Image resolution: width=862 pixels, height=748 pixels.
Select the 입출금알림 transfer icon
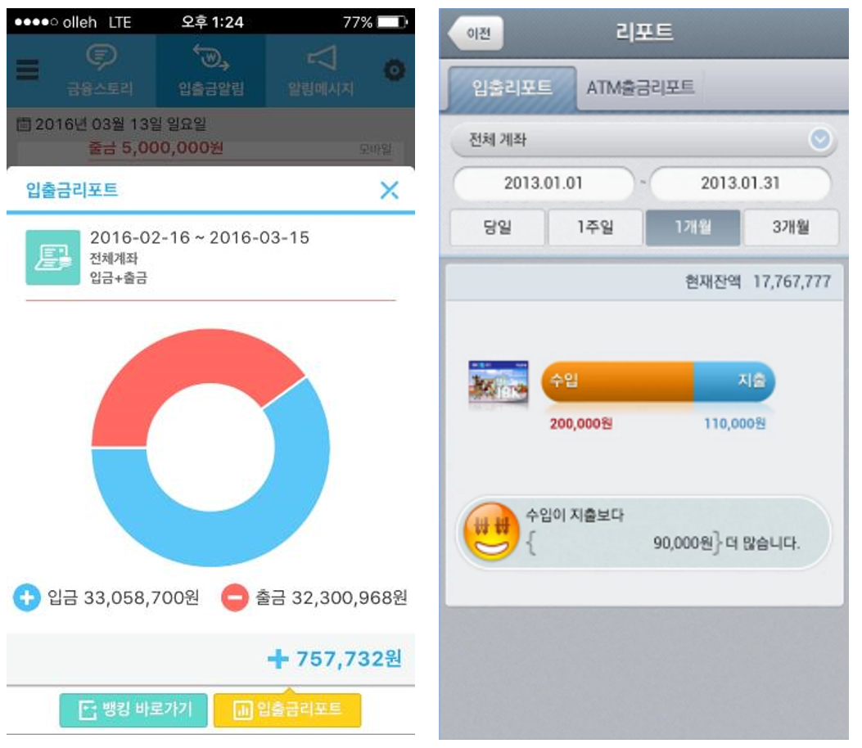click(x=211, y=57)
